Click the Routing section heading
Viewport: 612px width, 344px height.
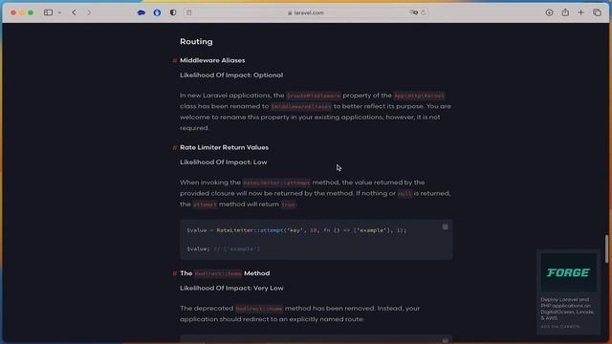tap(196, 41)
